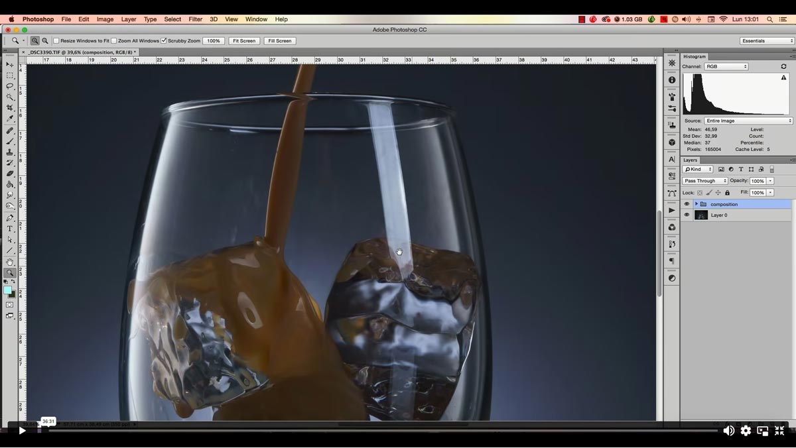
Task: Select the Lasso tool
Action: pyautogui.click(x=10, y=86)
